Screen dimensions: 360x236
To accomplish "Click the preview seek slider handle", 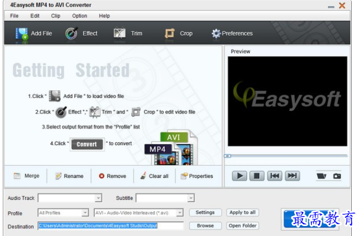I will click(x=227, y=156).
